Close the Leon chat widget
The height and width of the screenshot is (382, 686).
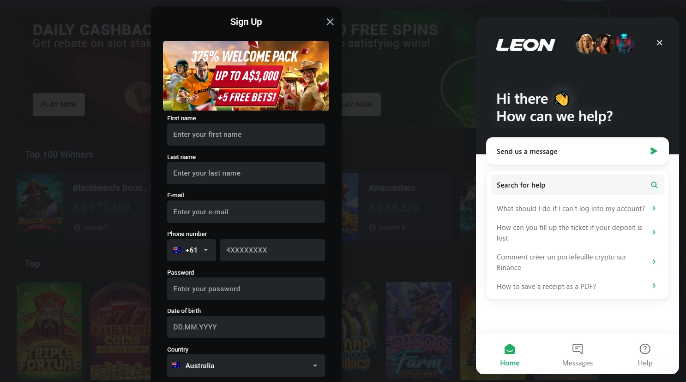[x=660, y=43]
